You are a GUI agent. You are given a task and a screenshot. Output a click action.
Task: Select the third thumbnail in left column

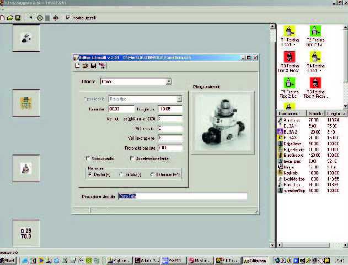tap(26, 168)
